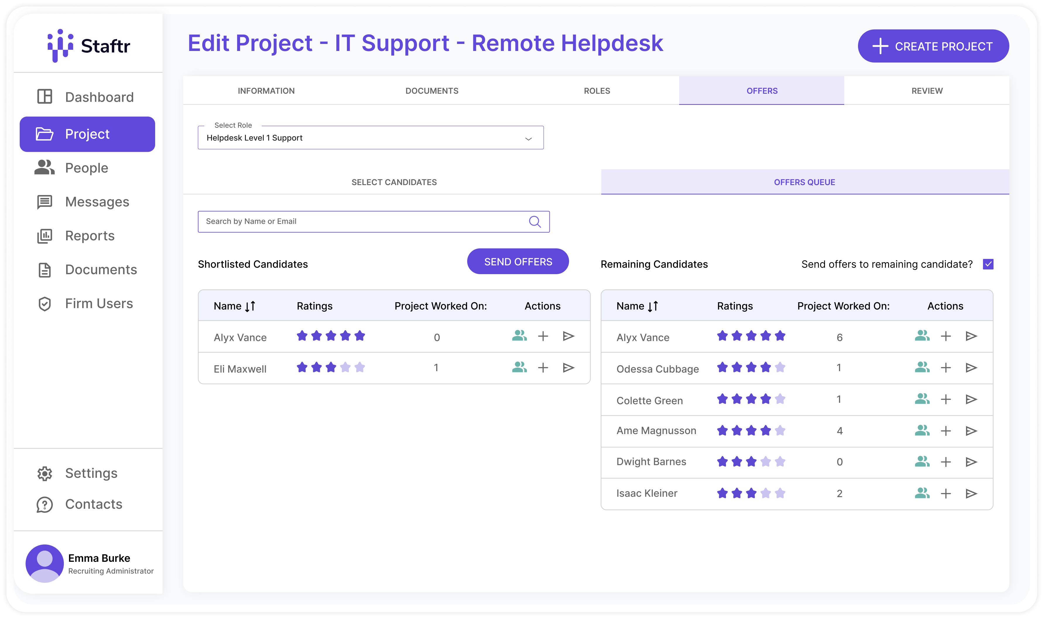The image size is (1043, 618).
Task: Click send icon for Odessa Cubbage
Action: (x=971, y=368)
